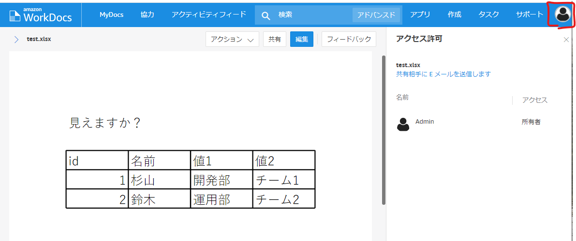This screenshot has height=241, width=576.
Task: Click the 共有相手に E メールを送信します link
Action: click(x=443, y=74)
